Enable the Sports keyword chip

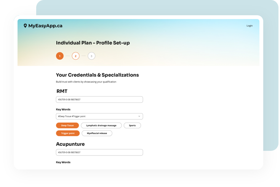(x=132, y=125)
